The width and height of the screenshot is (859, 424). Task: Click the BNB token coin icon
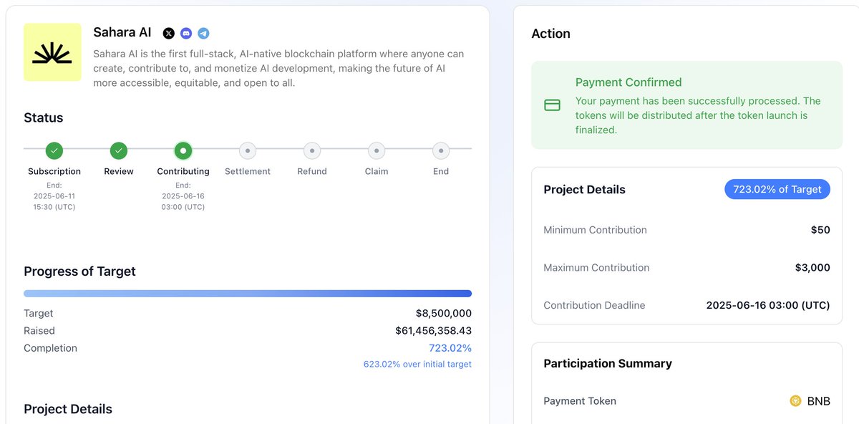[795, 401]
